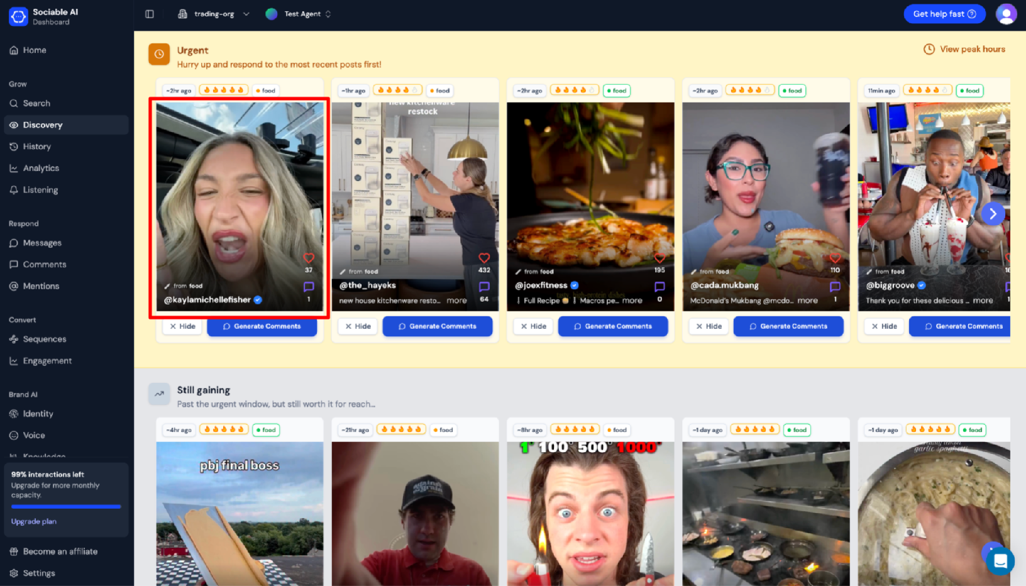
Task: Click the flame rating on ~21hr ago post
Action: pyautogui.click(x=401, y=430)
